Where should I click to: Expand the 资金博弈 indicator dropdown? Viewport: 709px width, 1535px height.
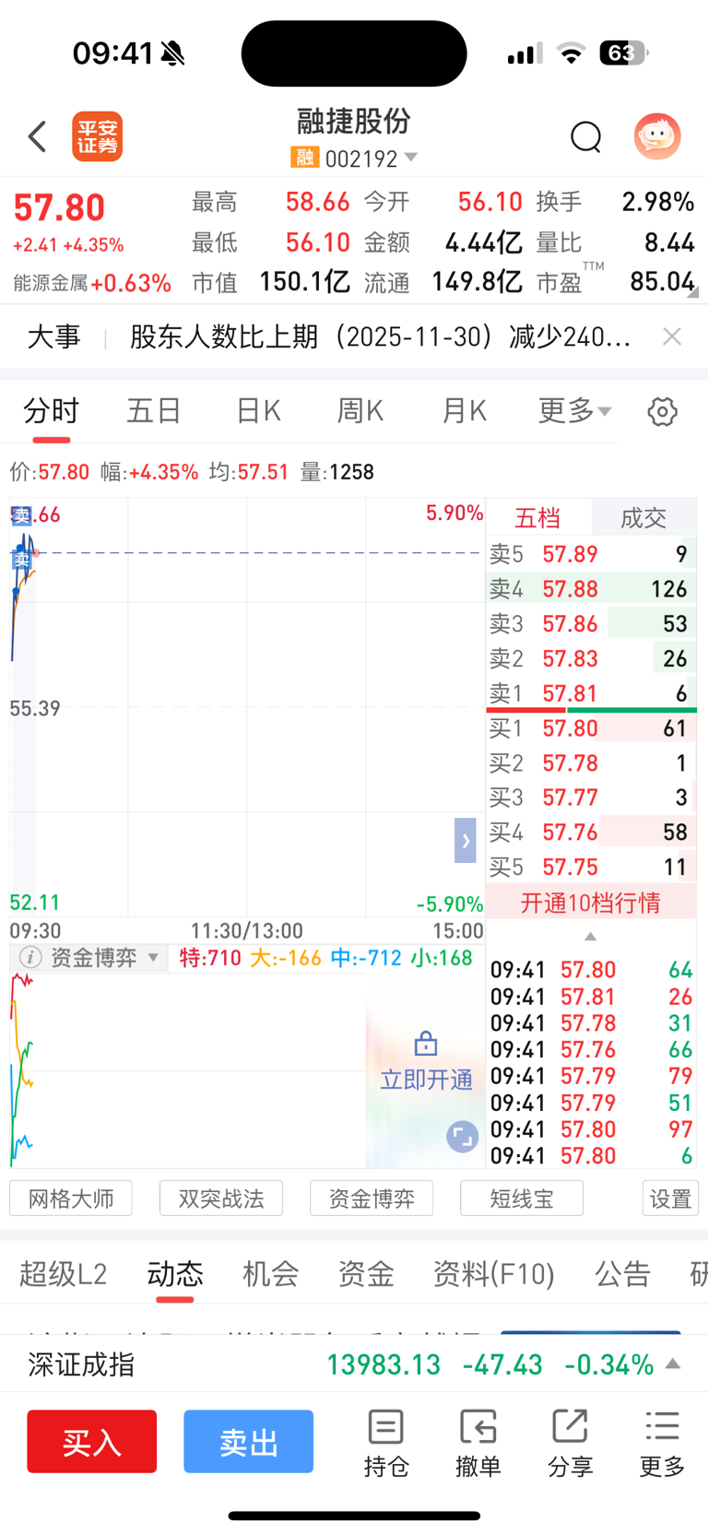pyautogui.click(x=154, y=958)
